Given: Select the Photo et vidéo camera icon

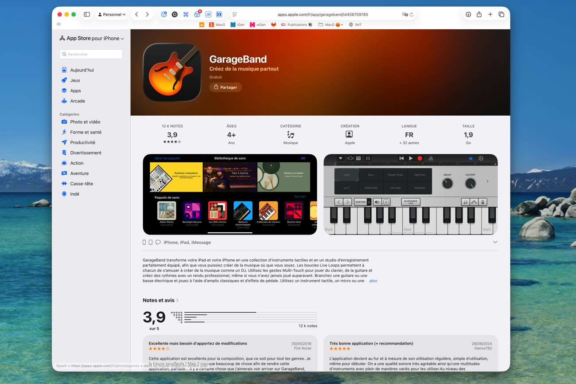Looking at the screenshot, I should pos(64,122).
